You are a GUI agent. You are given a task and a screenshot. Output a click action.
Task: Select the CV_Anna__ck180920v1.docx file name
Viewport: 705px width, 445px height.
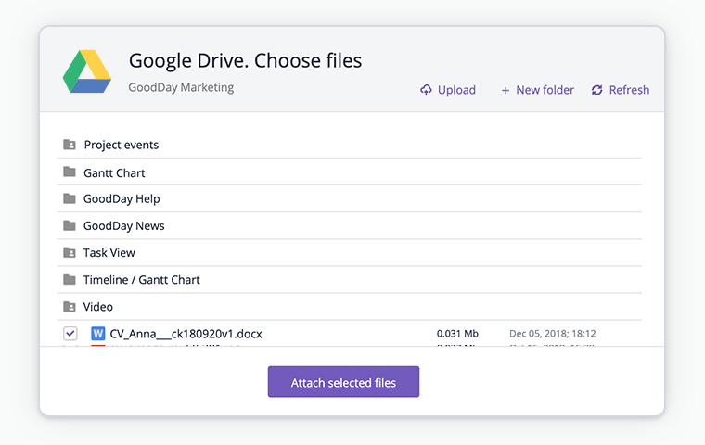point(186,334)
